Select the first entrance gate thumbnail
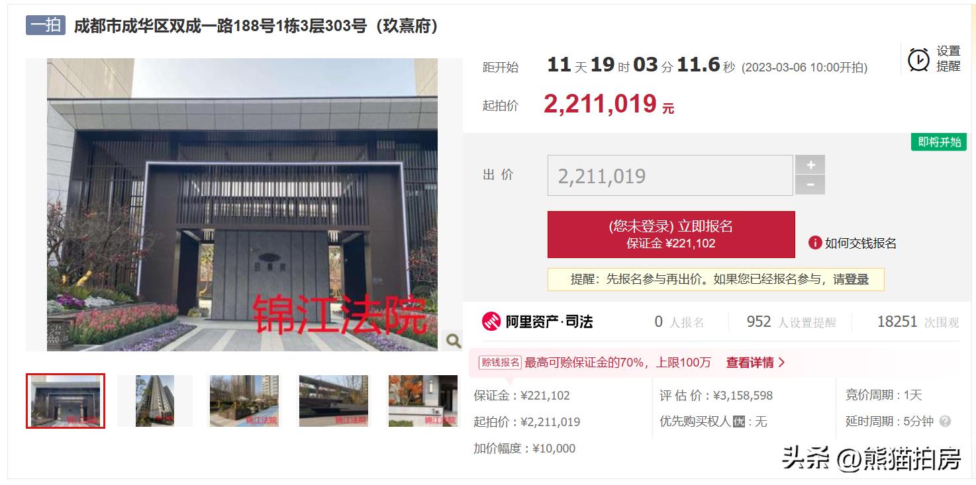The width and height of the screenshot is (976, 485). coord(66,401)
